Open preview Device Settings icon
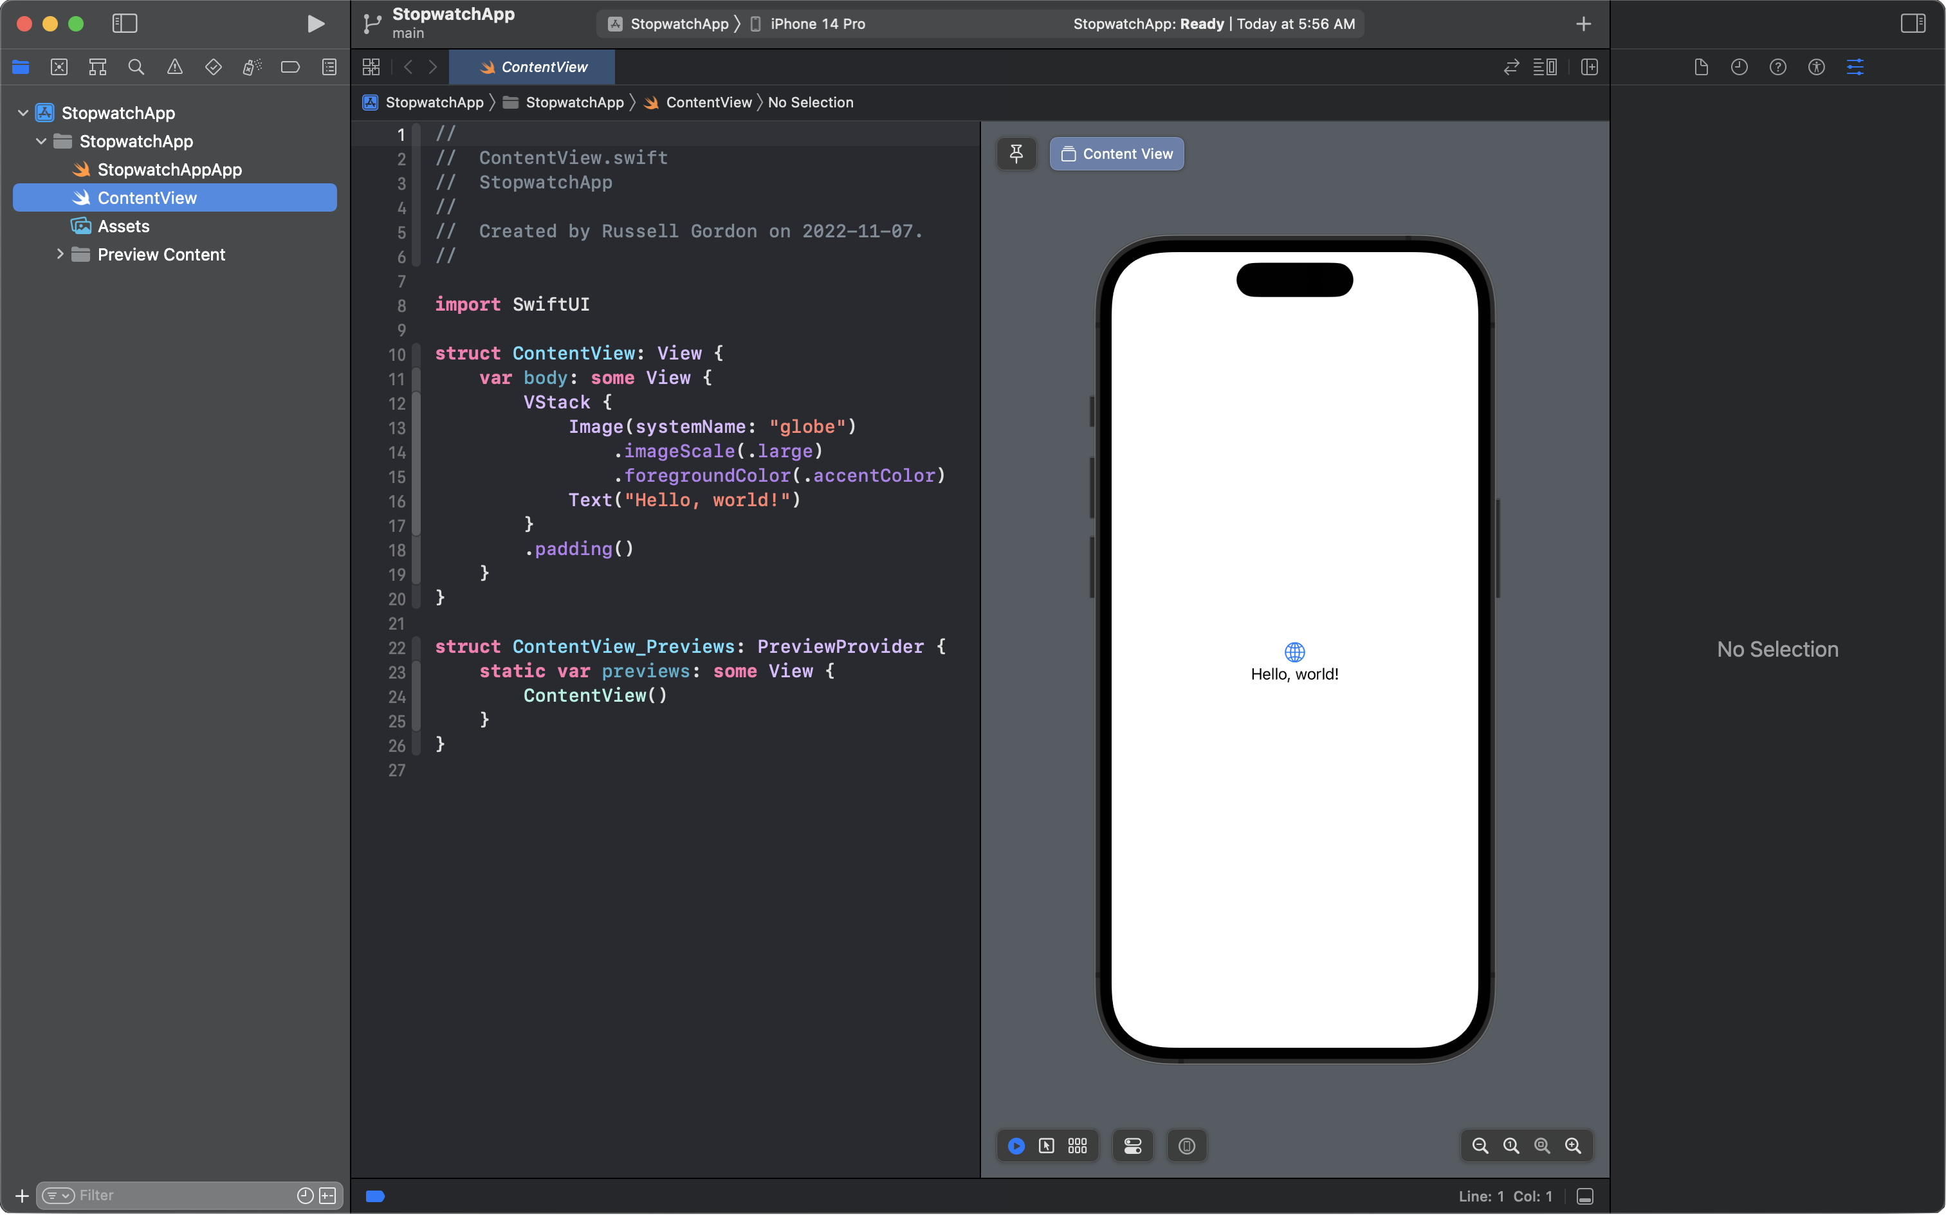The image size is (1946, 1215). [1132, 1146]
